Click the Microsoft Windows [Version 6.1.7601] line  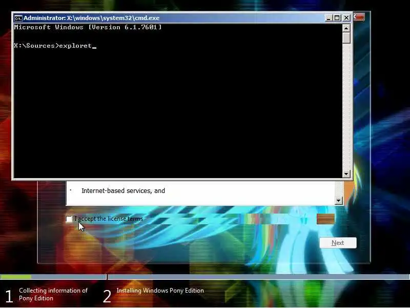point(88,27)
